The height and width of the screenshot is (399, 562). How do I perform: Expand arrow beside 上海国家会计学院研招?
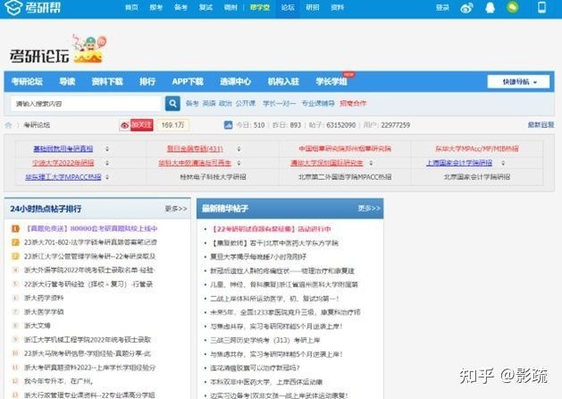tap(503, 163)
